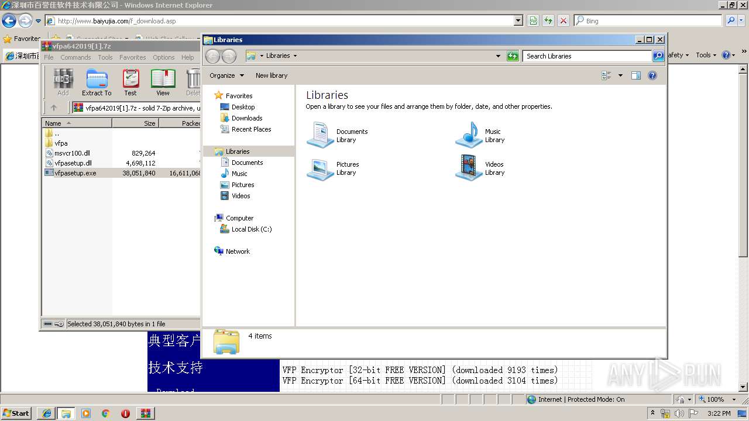The image size is (749, 421).
Task: Sort by the Name column header
Action: [77, 123]
